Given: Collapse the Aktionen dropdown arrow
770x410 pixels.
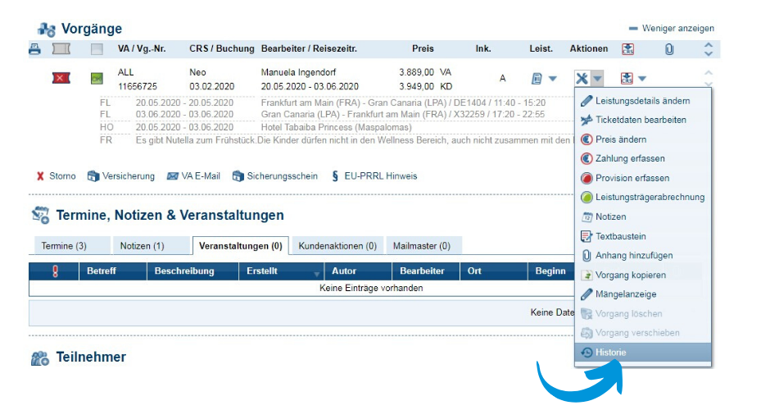Looking at the screenshot, I should pyautogui.click(x=598, y=79).
